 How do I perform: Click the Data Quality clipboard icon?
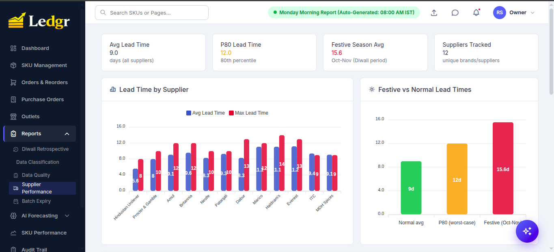16,175
